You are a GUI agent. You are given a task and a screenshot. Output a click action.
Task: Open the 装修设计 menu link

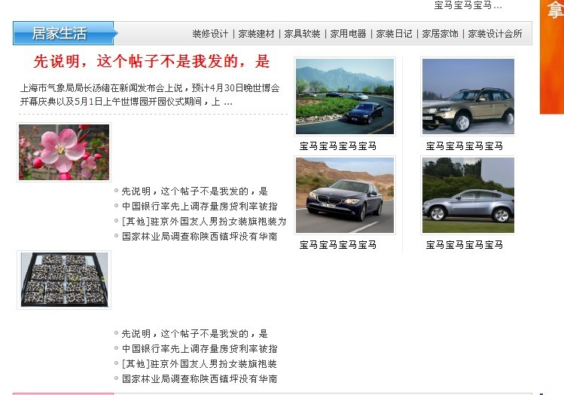[210, 34]
